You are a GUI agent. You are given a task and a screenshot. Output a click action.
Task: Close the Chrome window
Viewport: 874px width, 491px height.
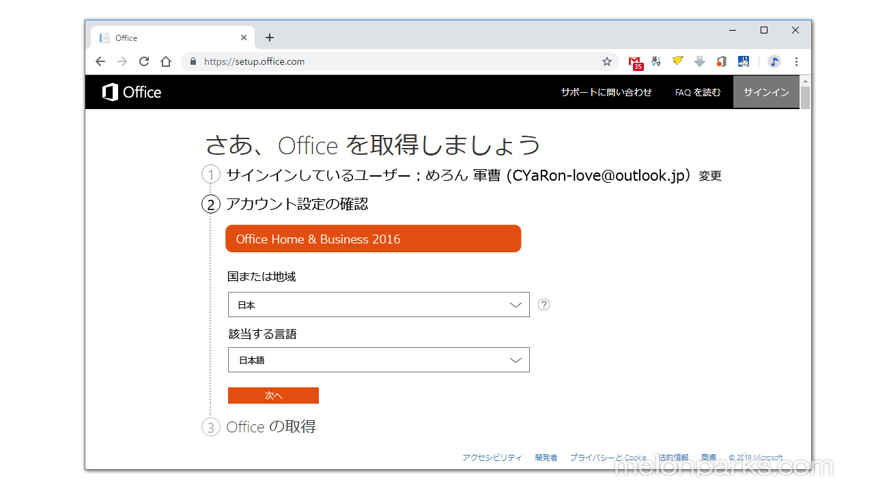[x=795, y=30]
